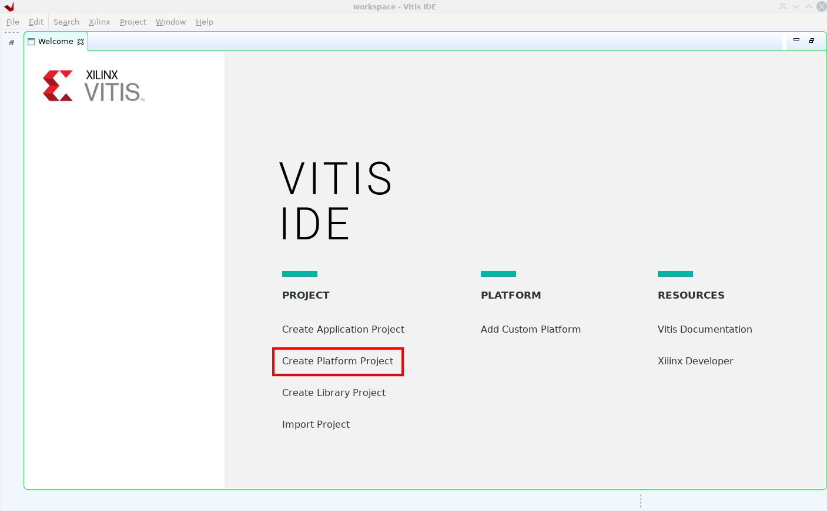Restore the collapsed left sidebar view
The image size is (827, 511).
pos(12,43)
